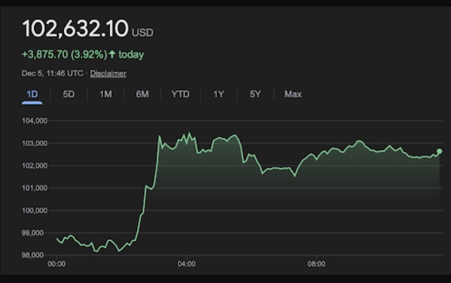Click the 08:00 time axis label
This screenshot has height=283, width=451.
point(316,265)
